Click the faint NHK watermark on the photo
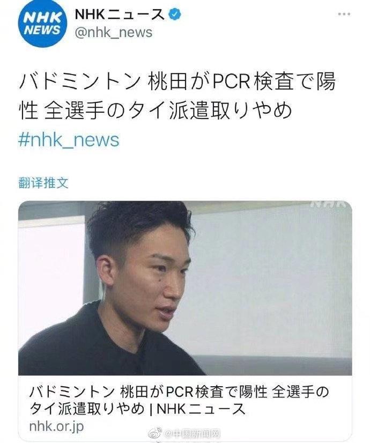This screenshot has width=370, height=443. (x=329, y=204)
